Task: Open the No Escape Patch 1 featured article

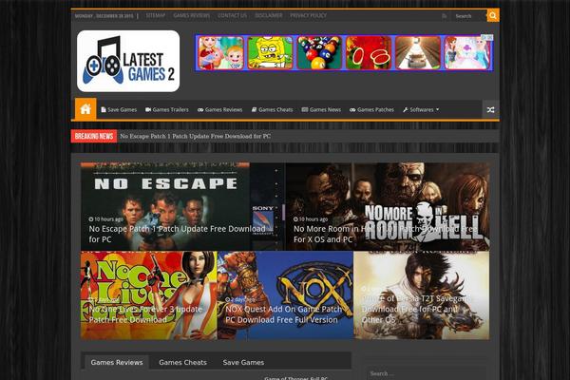Action: tap(182, 206)
